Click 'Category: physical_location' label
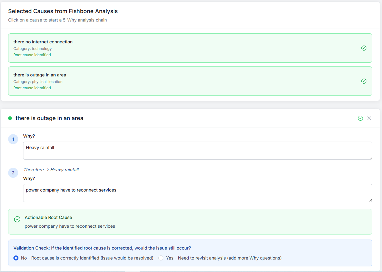Image resolution: width=382 pixels, height=272 pixels. pyautogui.click(x=38, y=82)
